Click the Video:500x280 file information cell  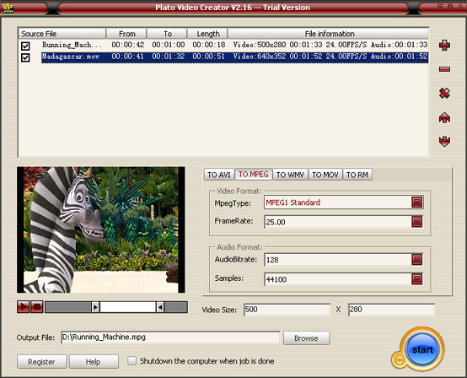point(330,45)
